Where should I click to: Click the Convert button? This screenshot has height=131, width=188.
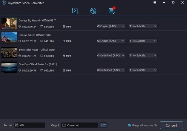[x=172, y=125]
